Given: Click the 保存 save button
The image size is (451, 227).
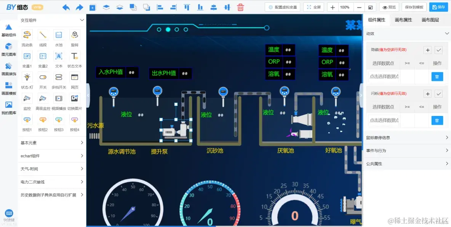Looking at the screenshot, I should pos(439,7).
